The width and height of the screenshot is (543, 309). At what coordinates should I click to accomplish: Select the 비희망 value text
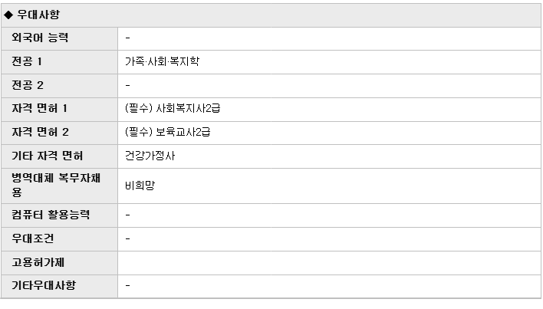[x=140, y=186]
